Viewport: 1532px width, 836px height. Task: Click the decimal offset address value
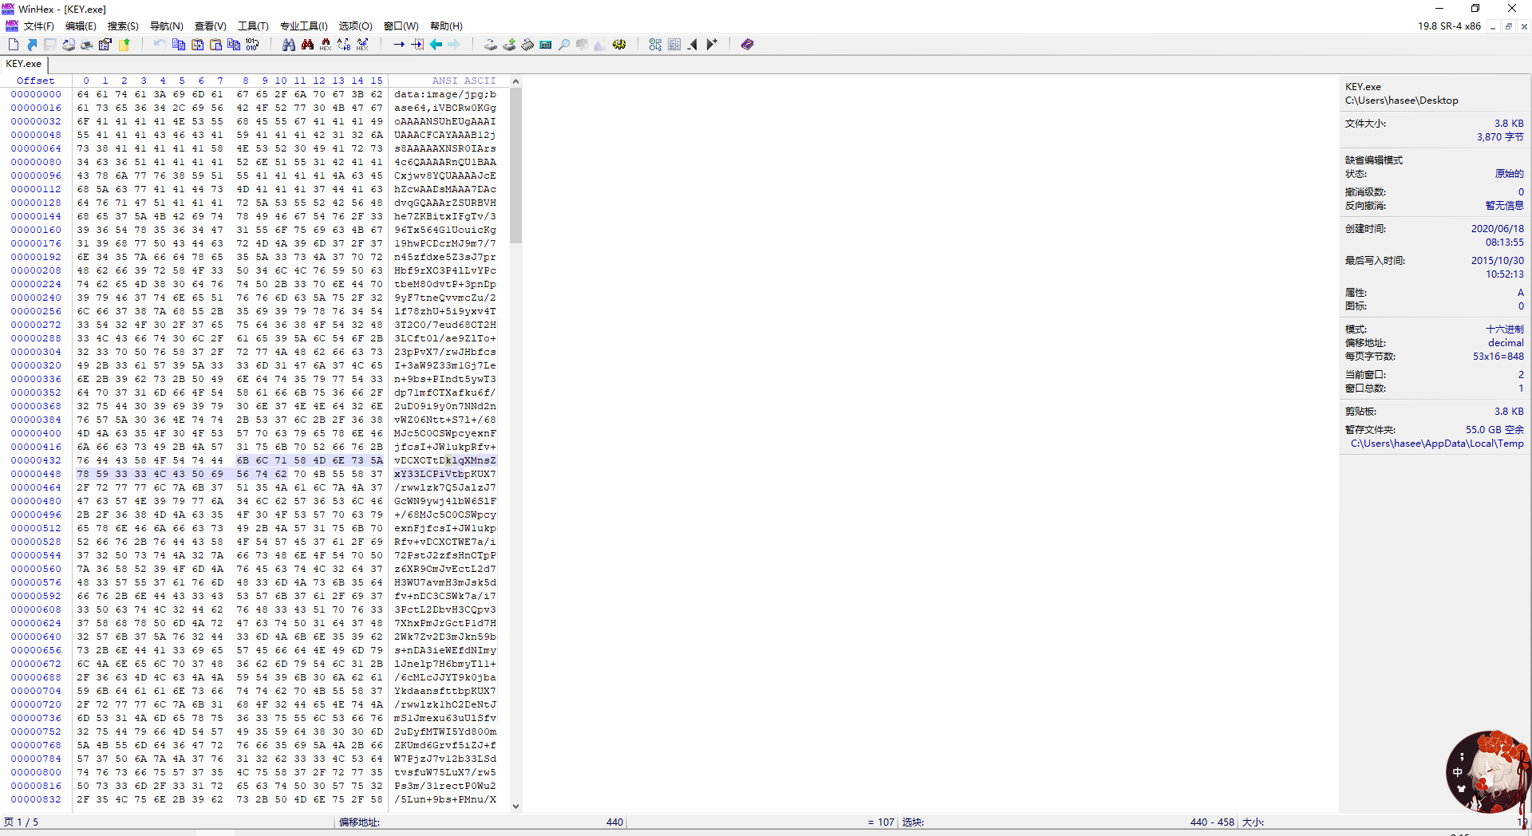point(1506,343)
